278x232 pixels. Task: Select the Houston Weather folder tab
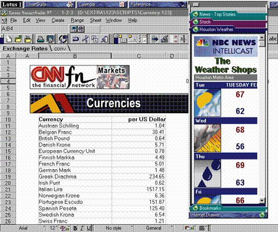(216, 30)
